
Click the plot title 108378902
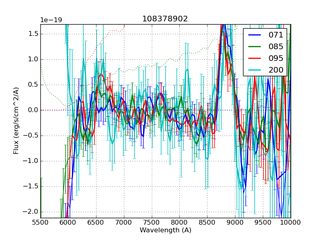[165, 19]
